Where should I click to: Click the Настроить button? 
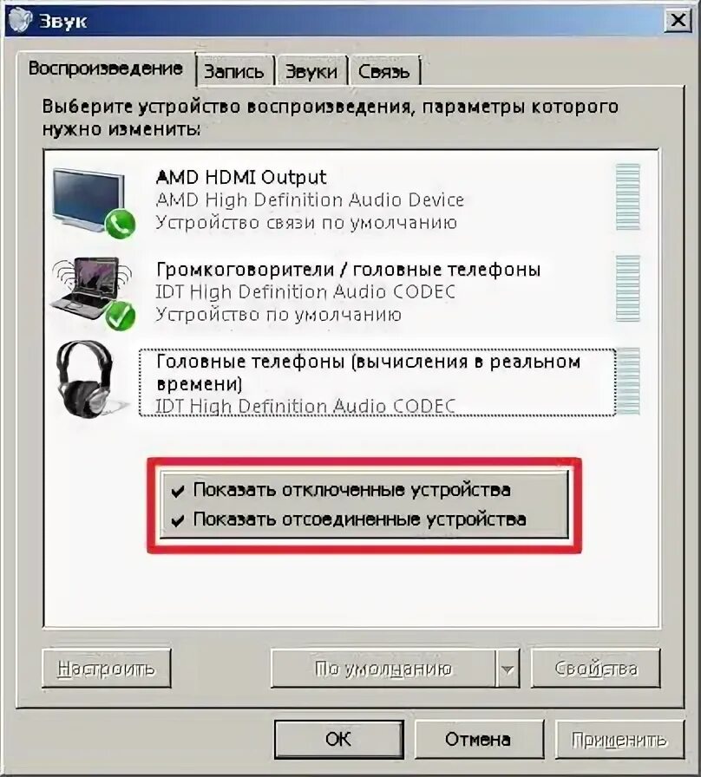[x=107, y=669]
